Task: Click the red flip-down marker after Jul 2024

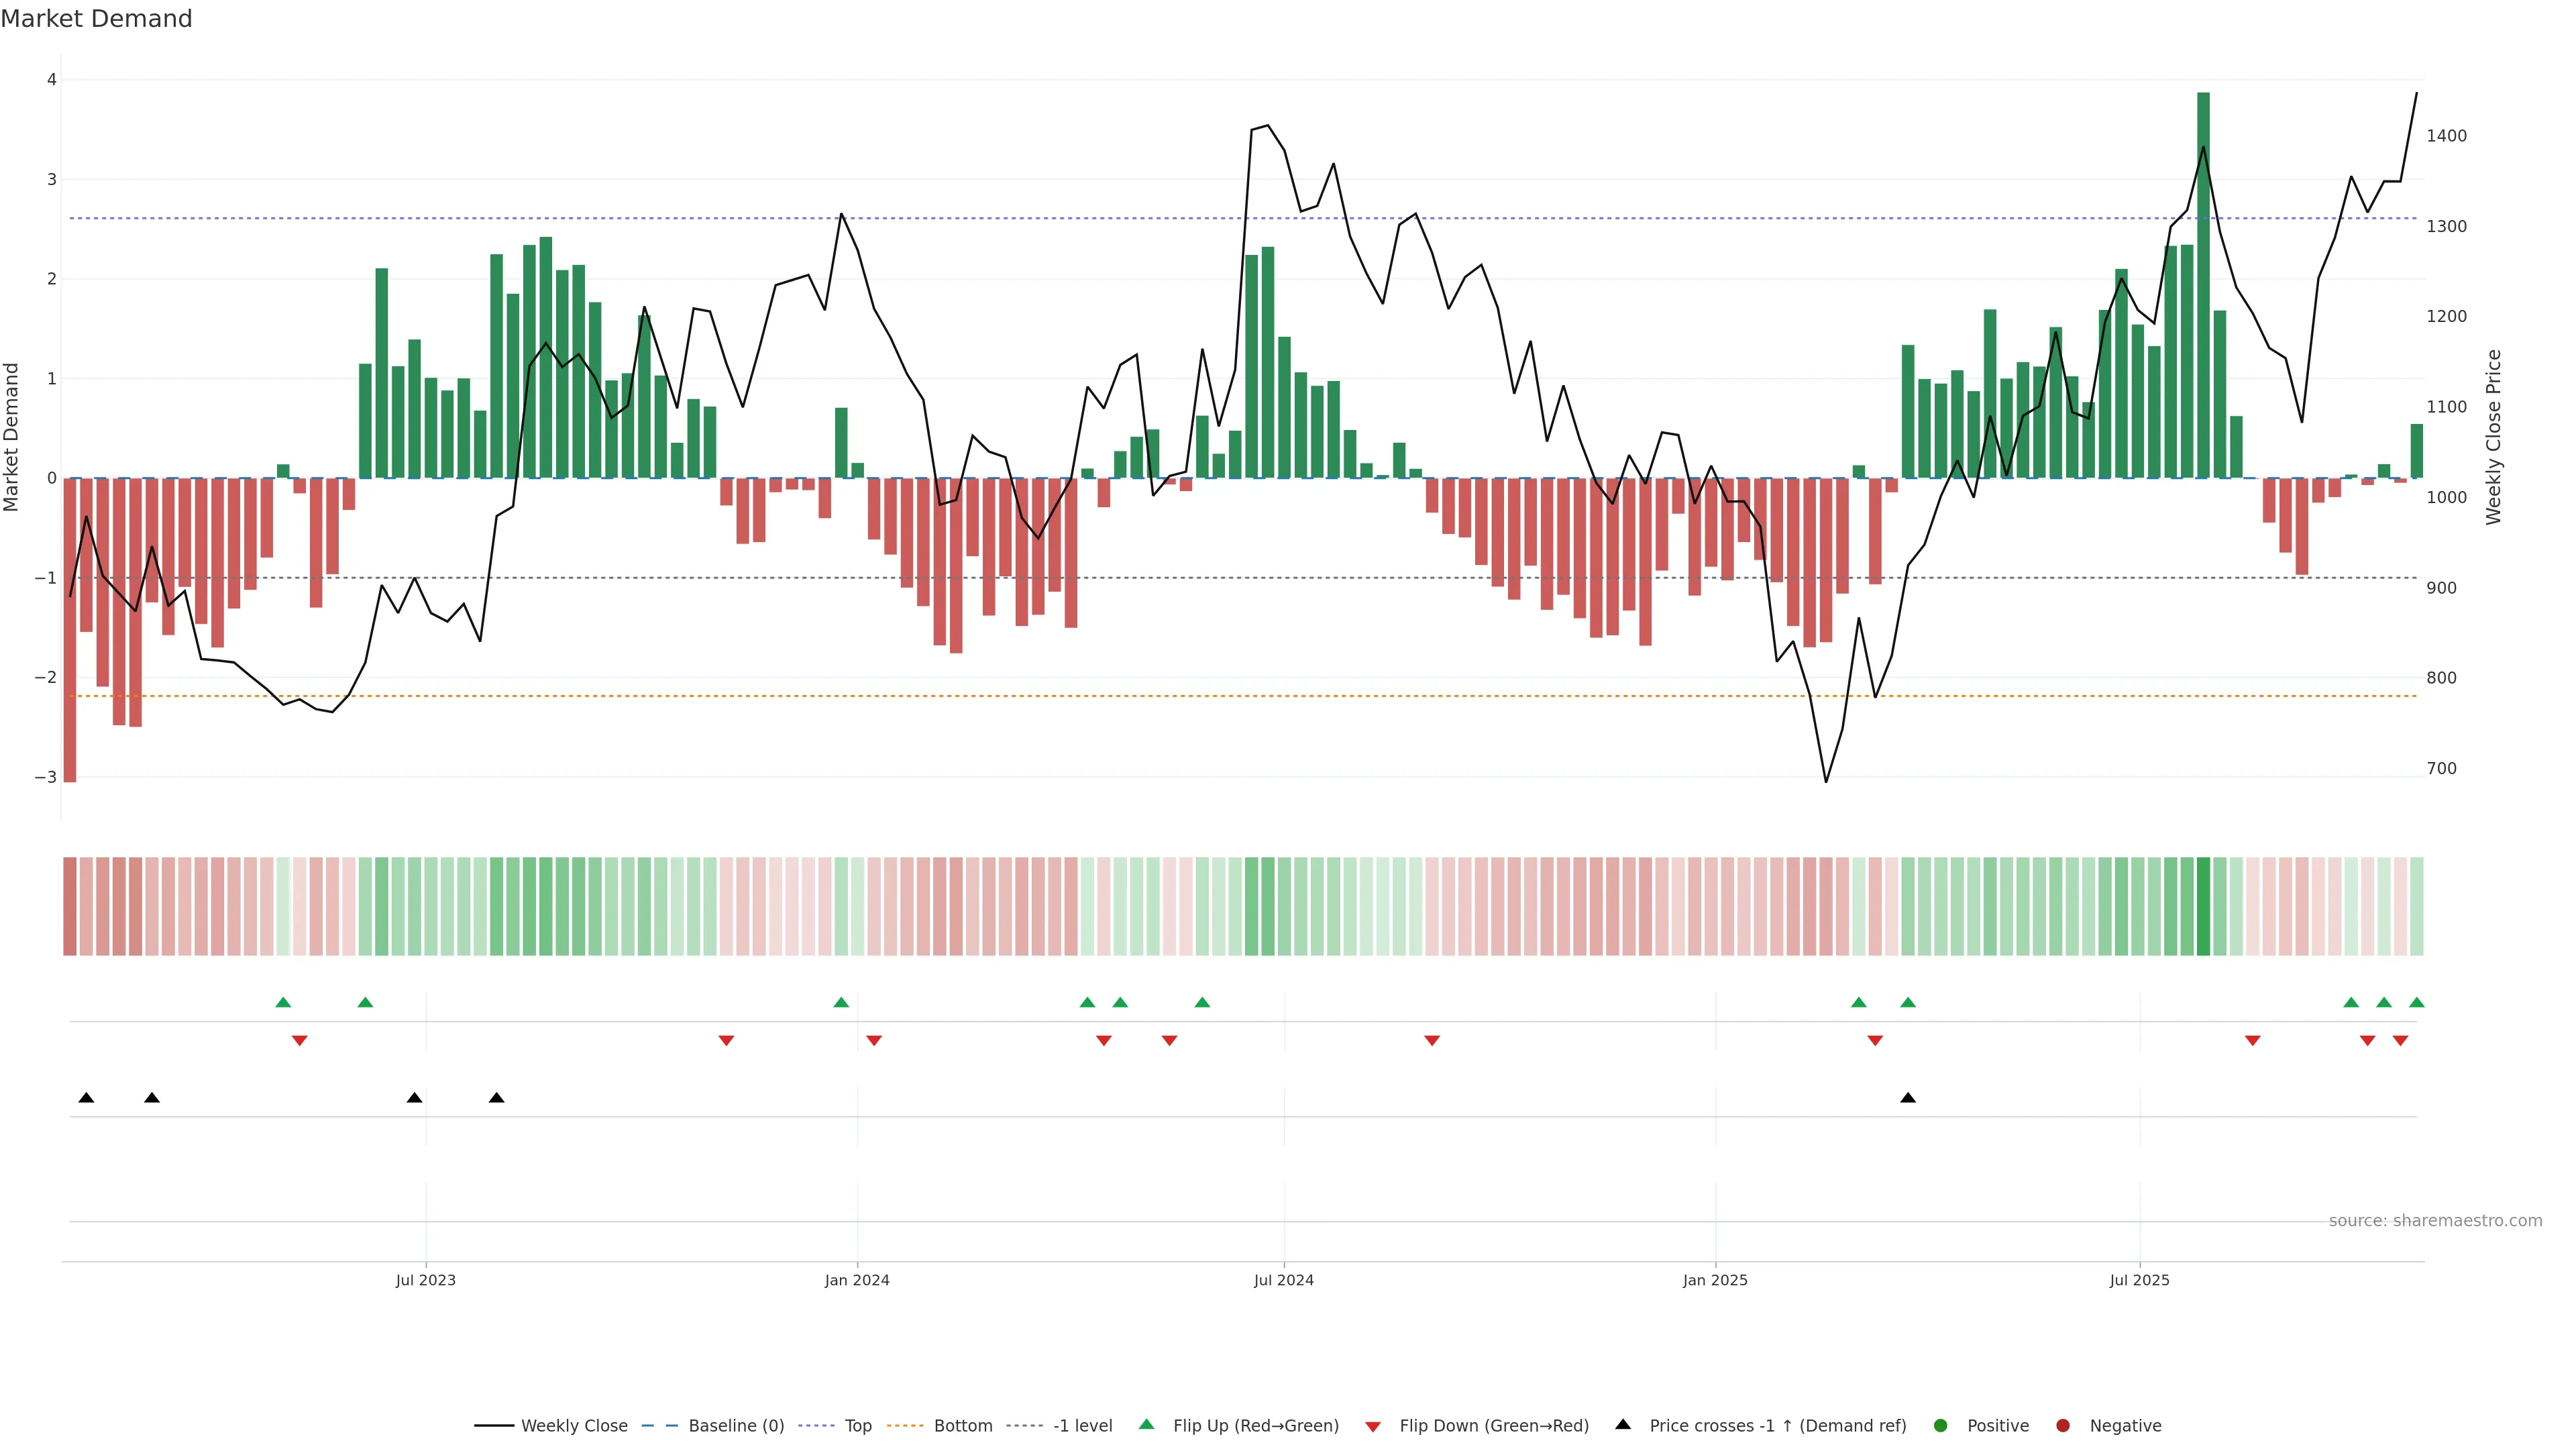Action: tap(1432, 1041)
